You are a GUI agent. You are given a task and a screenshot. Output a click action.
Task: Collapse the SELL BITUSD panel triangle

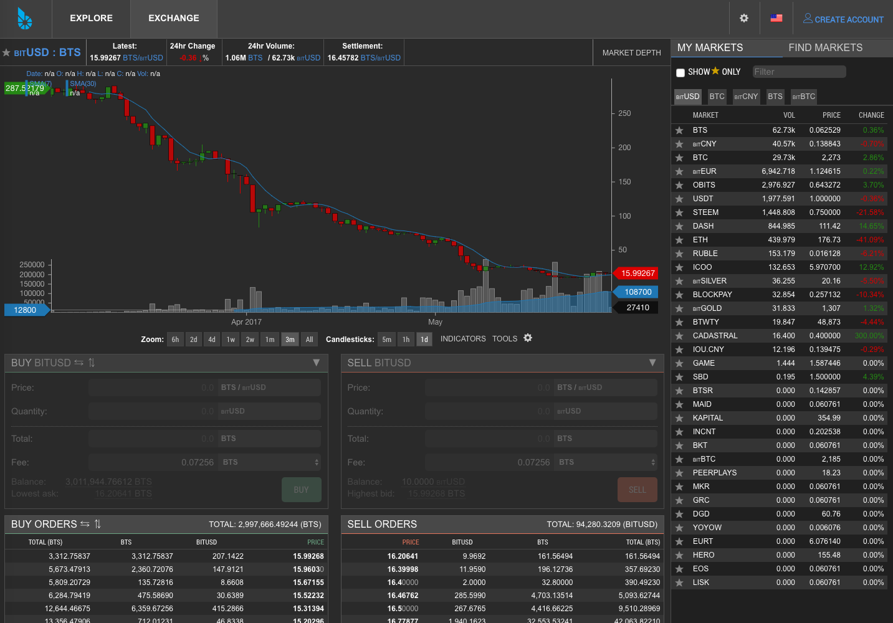[652, 363]
